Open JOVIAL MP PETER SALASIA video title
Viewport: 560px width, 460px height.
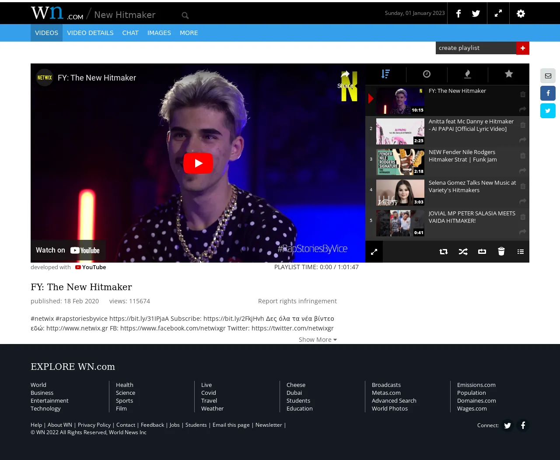pos(472,217)
